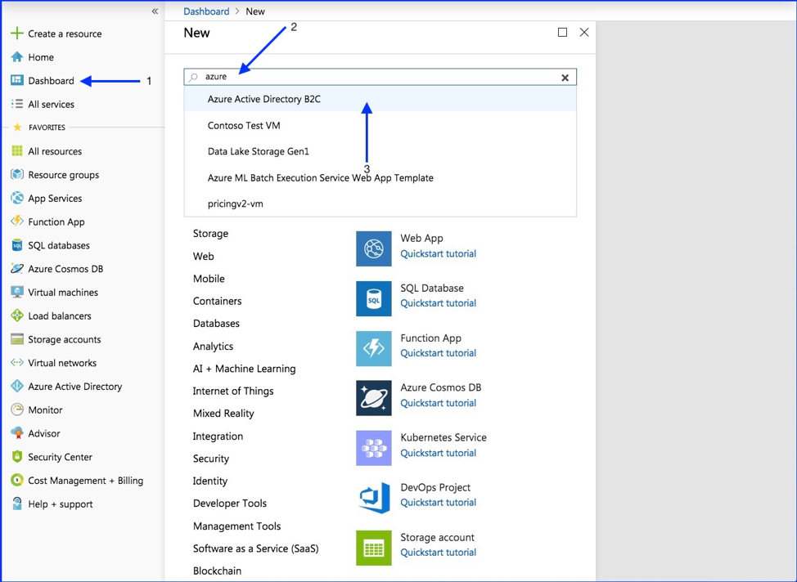Collapse the left sidebar with double chevron
The width and height of the screenshot is (797, 582).
(155, 11)
